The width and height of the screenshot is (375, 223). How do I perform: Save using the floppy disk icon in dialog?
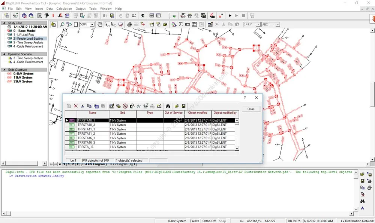(x=183, y=106)
